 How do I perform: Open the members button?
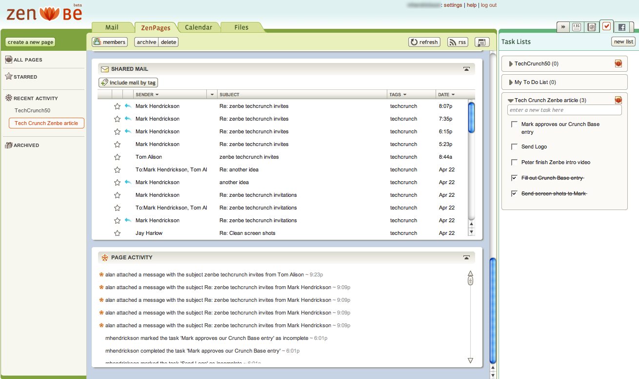(110, 42)
